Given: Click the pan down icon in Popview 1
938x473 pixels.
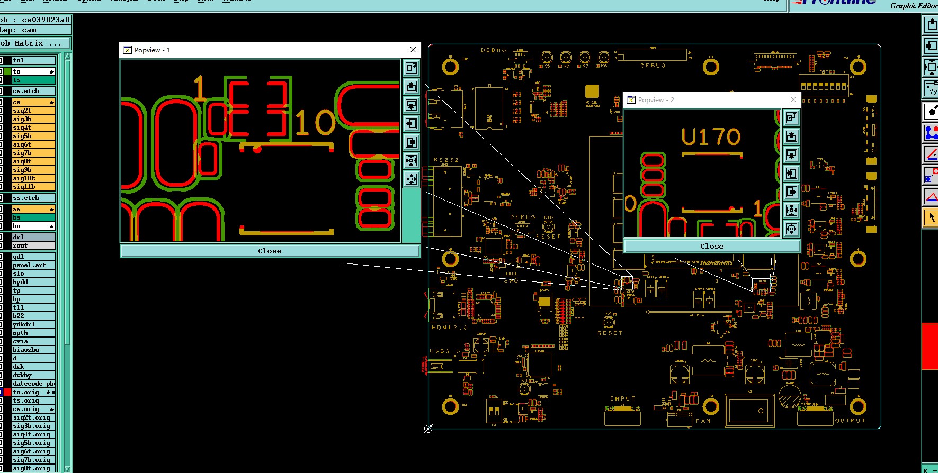Looking at the screenshot, I should 411,105.
